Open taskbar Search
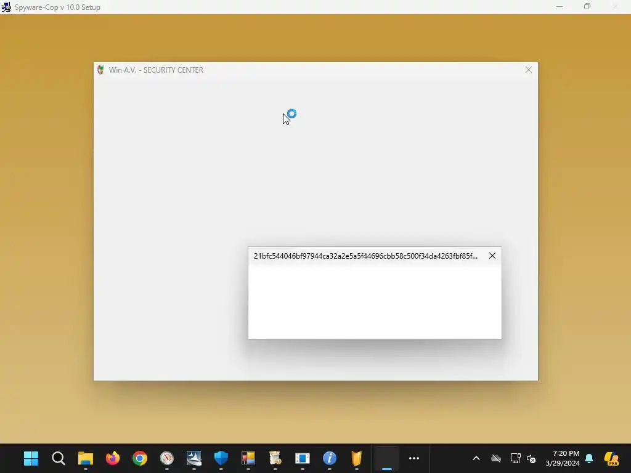Image resolution: width=631 pixels, height=473 pixels. [59, 458]
